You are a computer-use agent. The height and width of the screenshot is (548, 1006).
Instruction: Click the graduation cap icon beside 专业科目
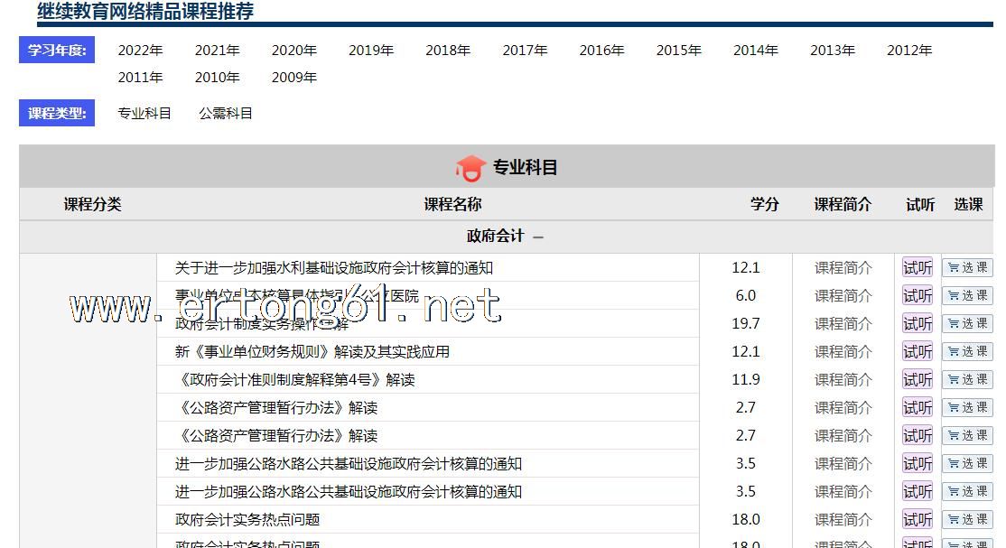(x=470, y=168)
